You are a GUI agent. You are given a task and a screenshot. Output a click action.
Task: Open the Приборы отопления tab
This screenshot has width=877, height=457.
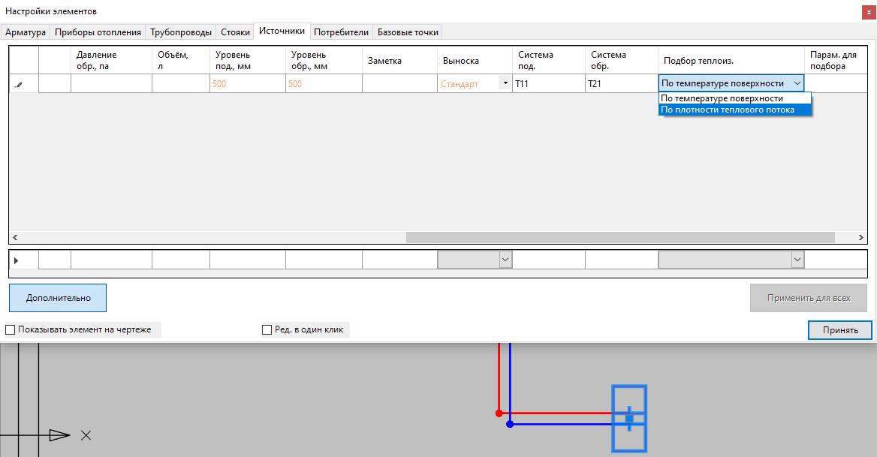point(98,32)
